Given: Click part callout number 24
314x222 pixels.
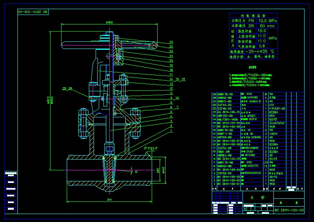Looking at the screenshot, I should [x=171, y=42].
